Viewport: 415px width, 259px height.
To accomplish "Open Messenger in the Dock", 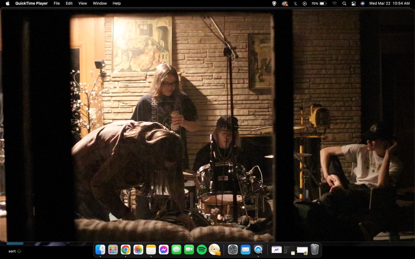I will coord(164,249).
